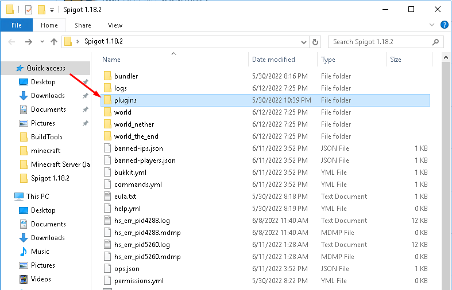Switch to the Share ribbon tab
Screen dimensions: 452x290
[x=83, y=25]
